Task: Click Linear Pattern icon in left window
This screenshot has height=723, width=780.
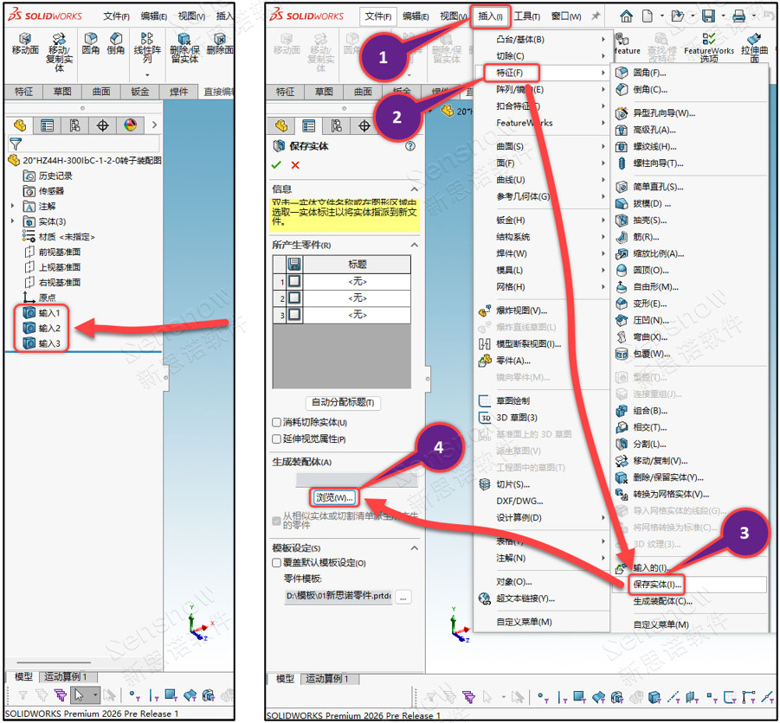Action: tap(147, 39)
